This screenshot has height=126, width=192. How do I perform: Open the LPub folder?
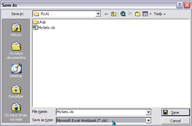pos(39,22)
